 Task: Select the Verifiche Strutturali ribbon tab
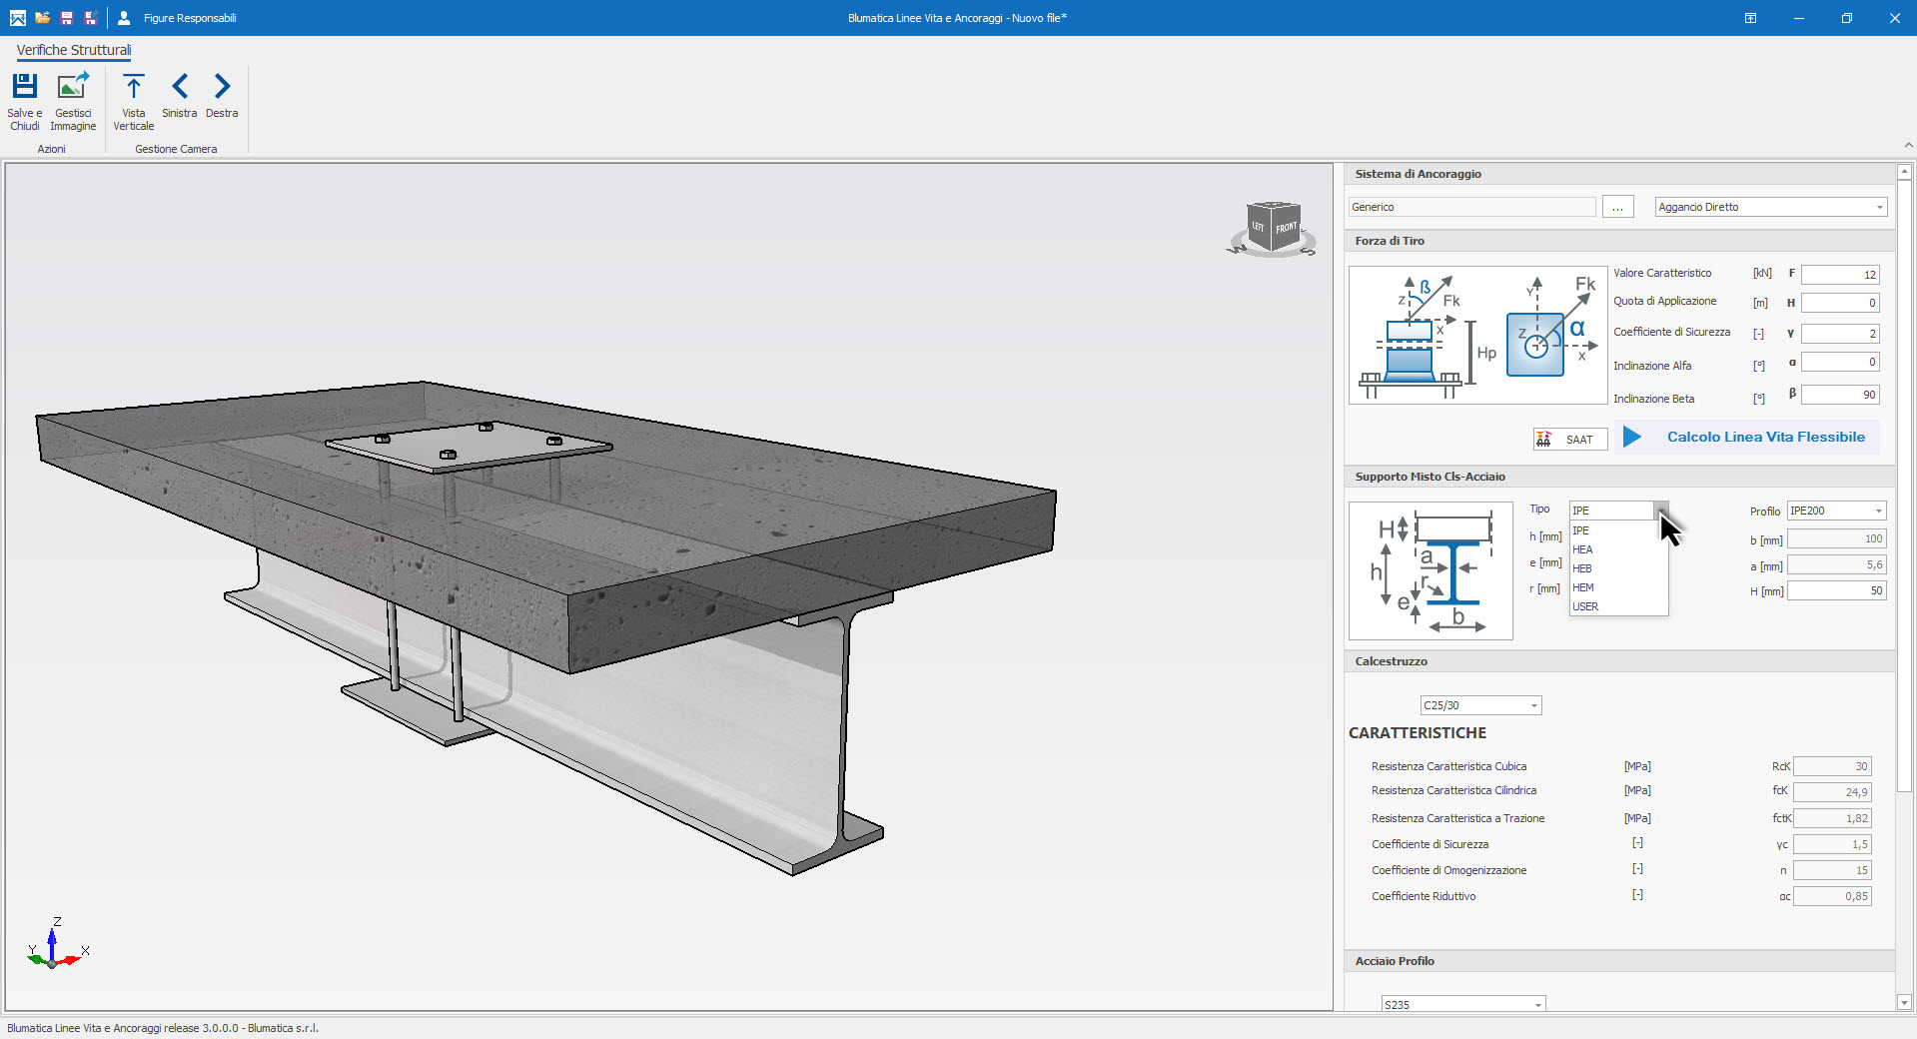(x=74, y=50)
